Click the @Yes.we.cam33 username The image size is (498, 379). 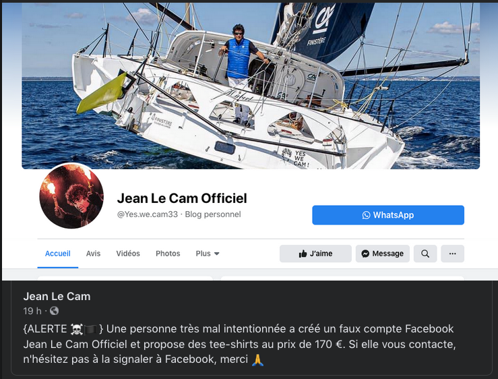[x=148, y=214]
